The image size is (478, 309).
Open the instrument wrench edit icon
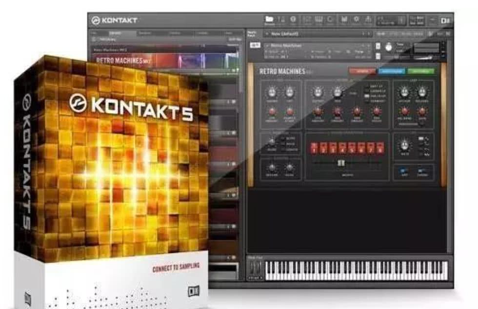[x=255, y=45]
